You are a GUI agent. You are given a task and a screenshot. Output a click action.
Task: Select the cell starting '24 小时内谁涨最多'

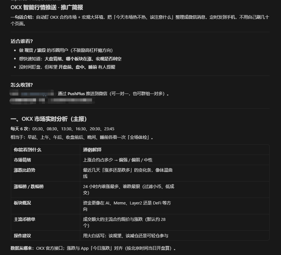[175, 189]
